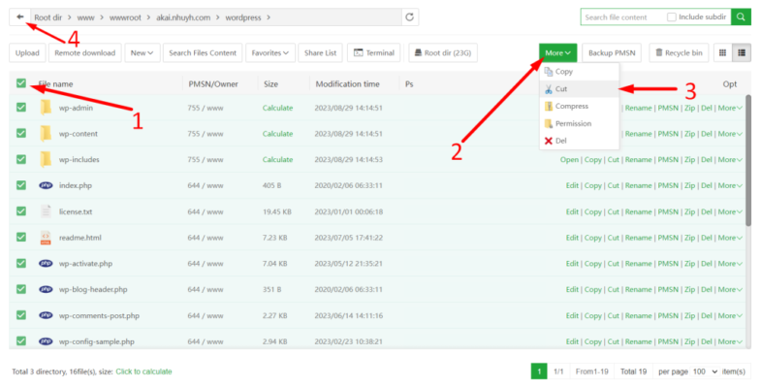The height and width of the screenshot is (388, 761).
Task: Click the Upload button
Action: [x=27, y=53]
